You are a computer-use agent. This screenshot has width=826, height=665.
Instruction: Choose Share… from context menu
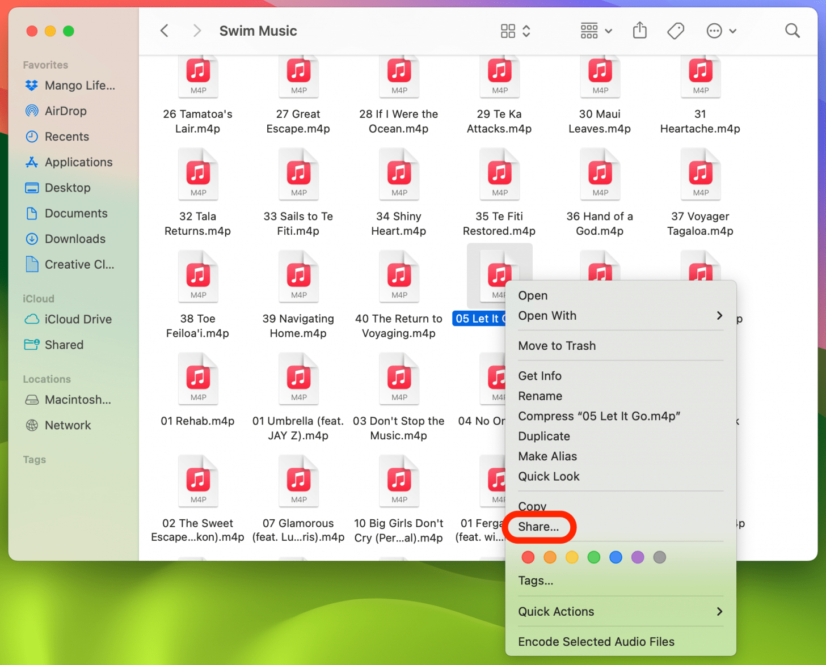[x=538, y=527]
